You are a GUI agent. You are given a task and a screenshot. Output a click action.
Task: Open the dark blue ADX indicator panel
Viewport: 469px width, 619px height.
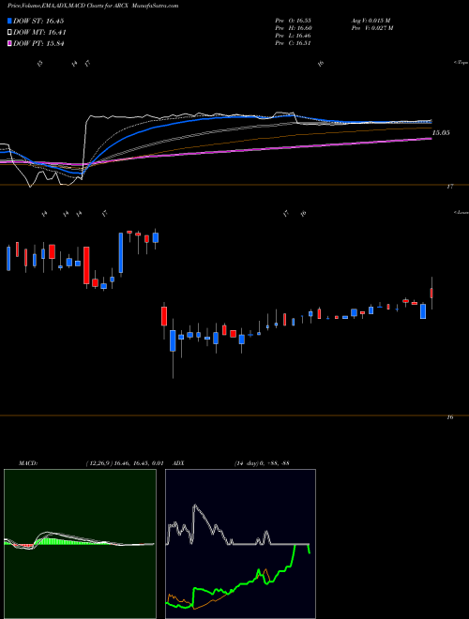[240, 544]
